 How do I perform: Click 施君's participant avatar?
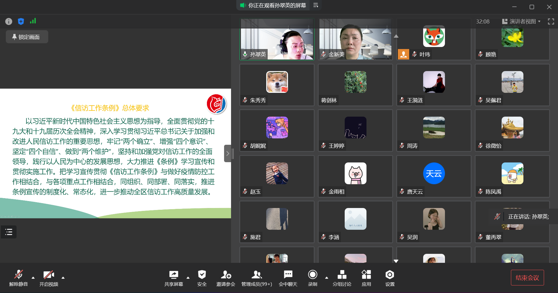point(277,219)
